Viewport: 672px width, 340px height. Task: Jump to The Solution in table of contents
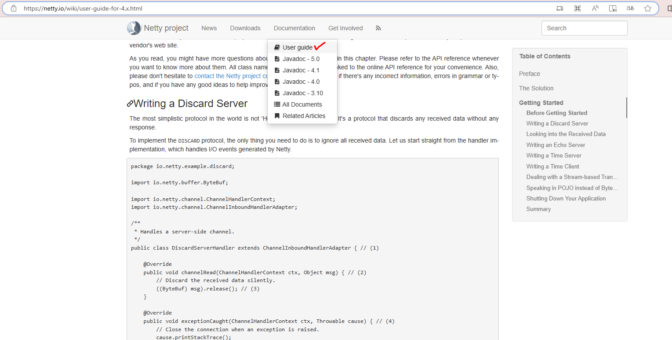point(536,88)
